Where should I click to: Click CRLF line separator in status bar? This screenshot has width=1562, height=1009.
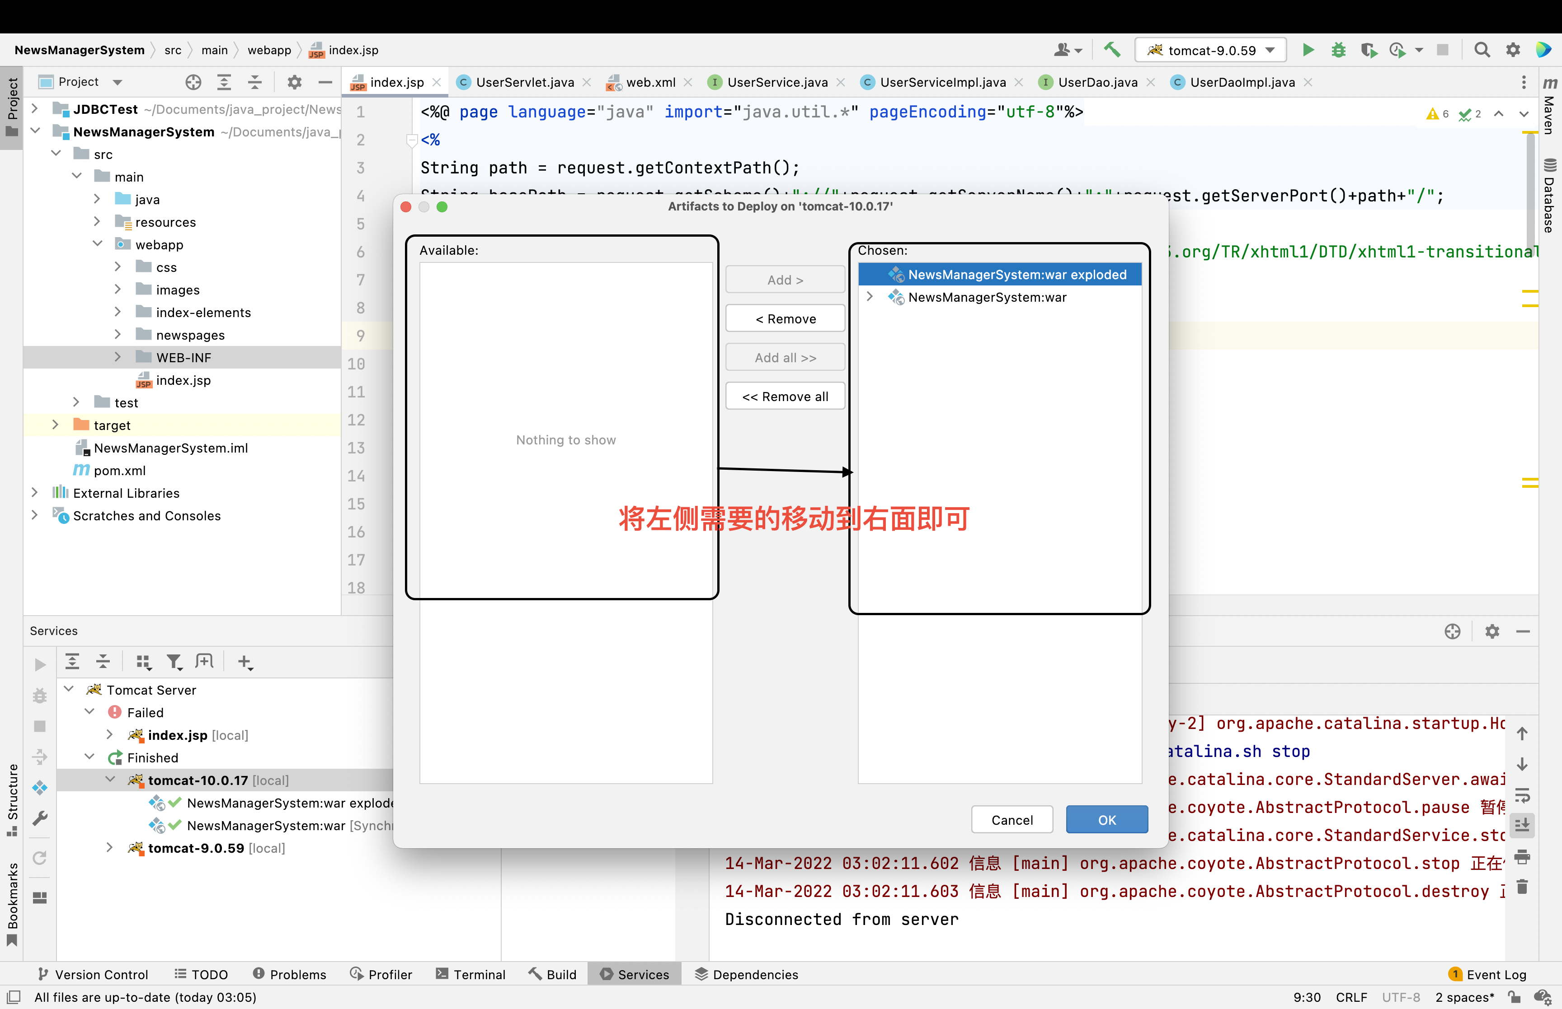(x=1351, y=996)
